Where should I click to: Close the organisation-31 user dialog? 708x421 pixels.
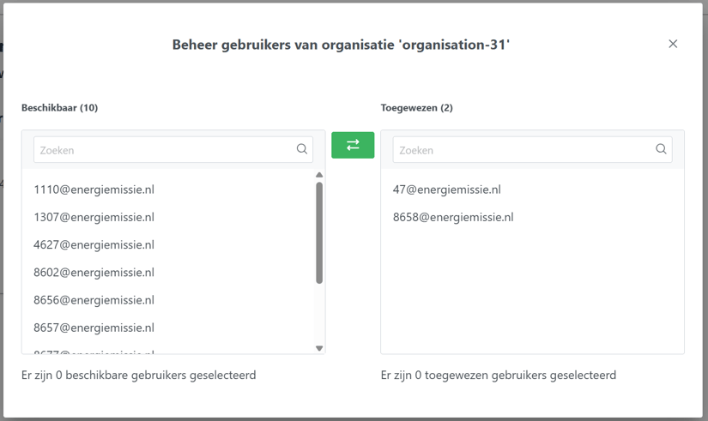tap(673, 44)
